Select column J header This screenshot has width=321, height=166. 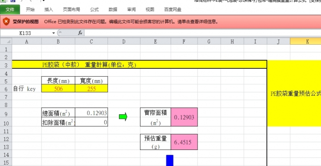click(x=278, y=41)
